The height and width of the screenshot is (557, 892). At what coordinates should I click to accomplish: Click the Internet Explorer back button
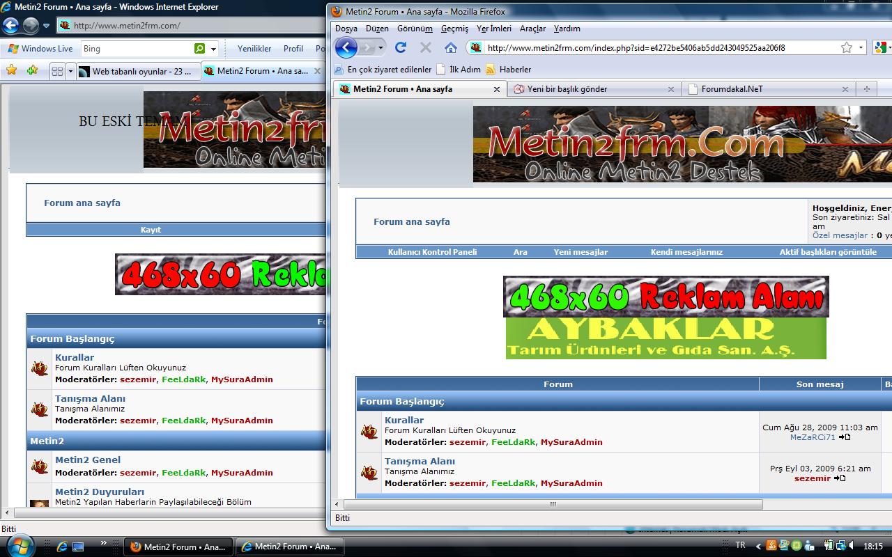[10, 26]
